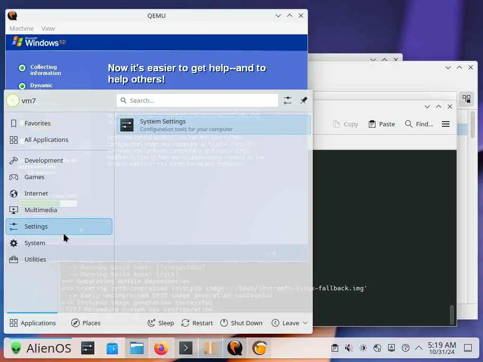Click Copy in terminal toolbar

point(345,124)
